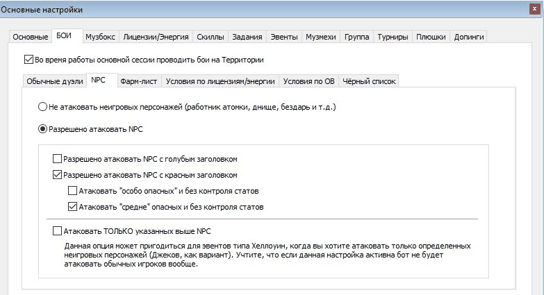Open the БОИ tab
Screen dimensions: 544x295
(x=67, y=35)
